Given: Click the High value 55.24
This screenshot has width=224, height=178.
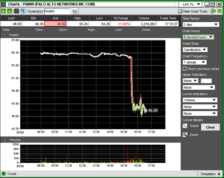Looking at the screenshot, I should point(77,24).
